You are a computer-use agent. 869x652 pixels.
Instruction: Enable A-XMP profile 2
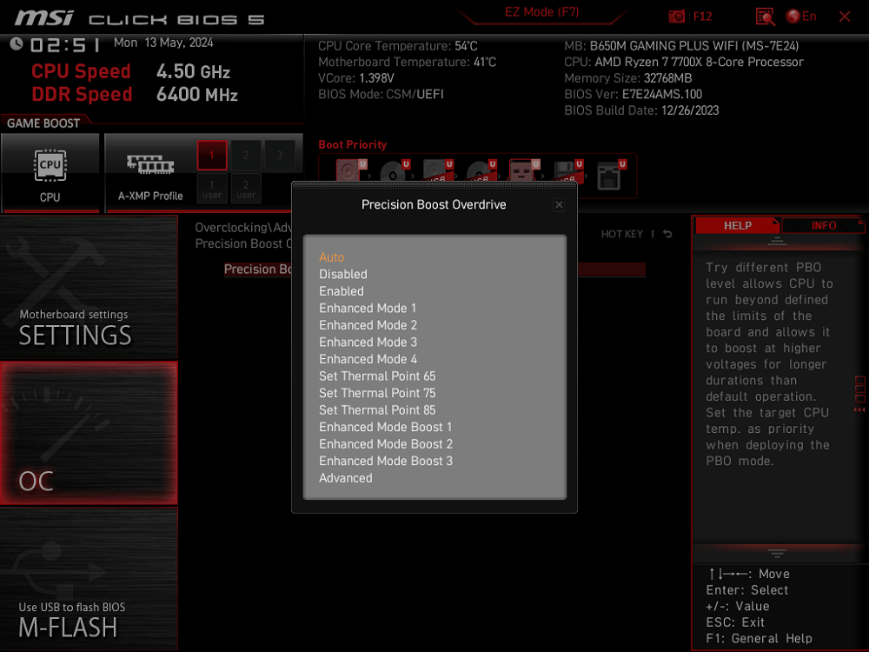click(x=246, y=156)
